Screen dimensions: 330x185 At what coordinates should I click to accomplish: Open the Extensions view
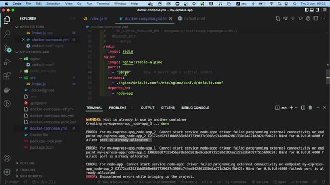pos(7,76)
